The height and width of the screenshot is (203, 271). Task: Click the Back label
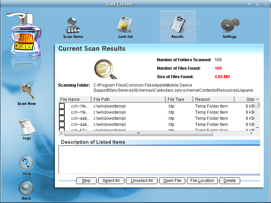coord(26,198)
